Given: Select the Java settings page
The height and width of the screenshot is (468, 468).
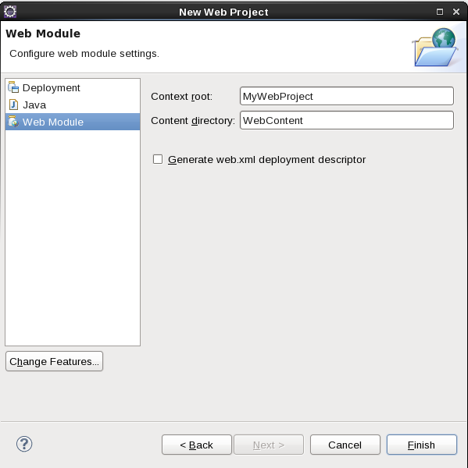Looking at the screenshot, I should (73, 105).
